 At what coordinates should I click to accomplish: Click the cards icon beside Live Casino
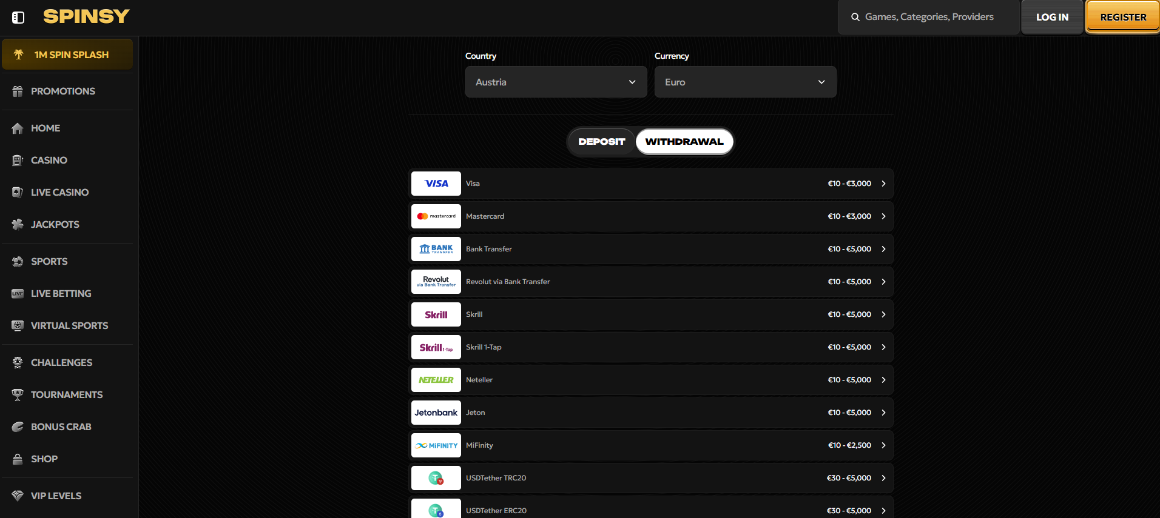pyautogui.click(x=18, y=193)
